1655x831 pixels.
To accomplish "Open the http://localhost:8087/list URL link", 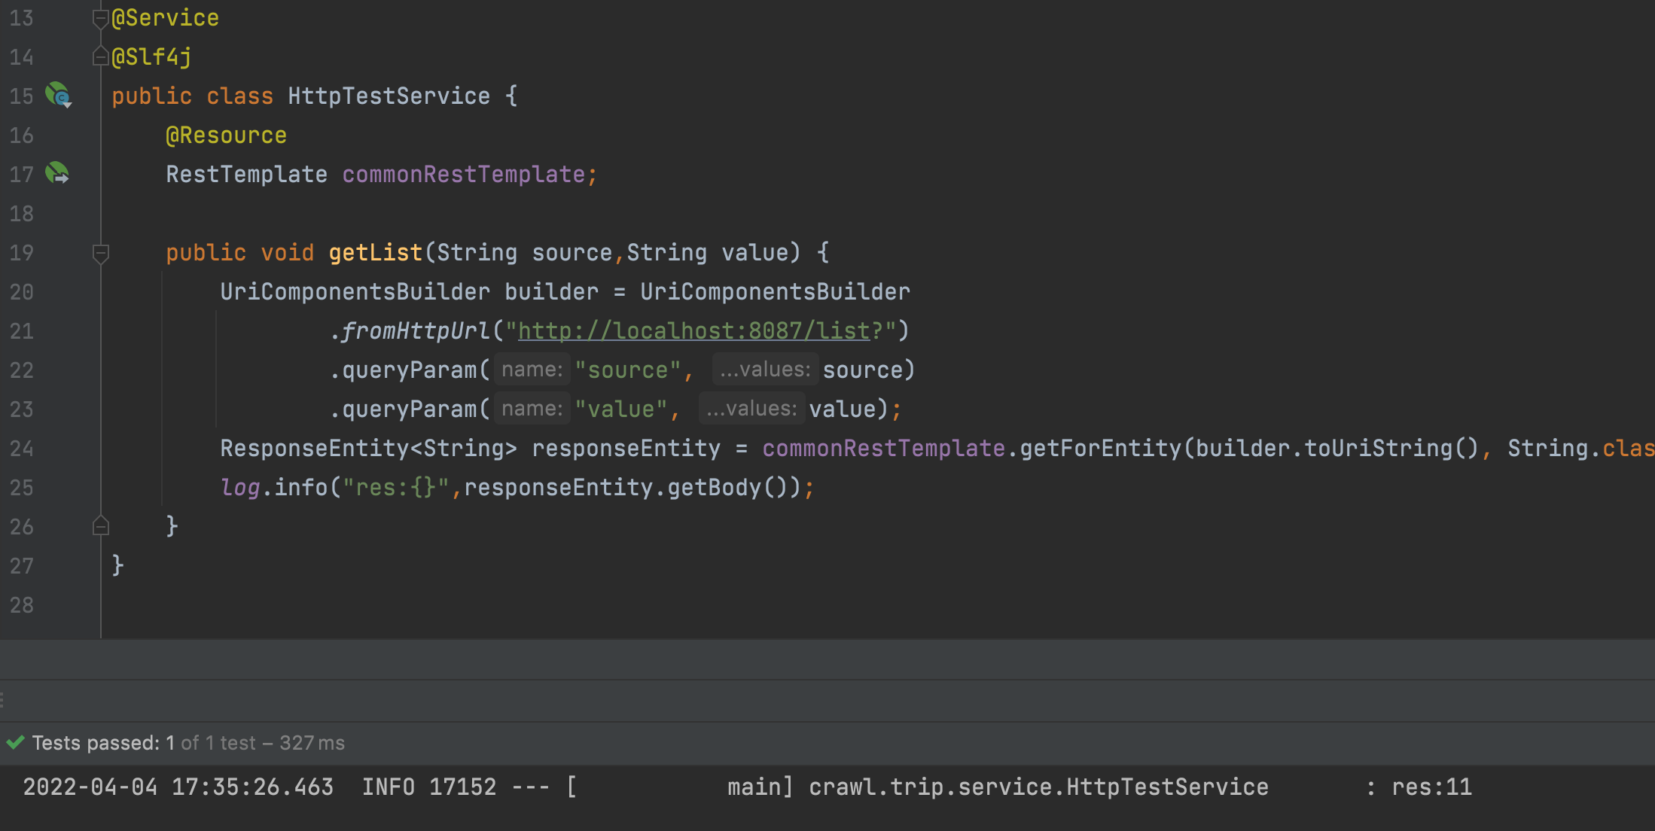I will coord(693,330).
